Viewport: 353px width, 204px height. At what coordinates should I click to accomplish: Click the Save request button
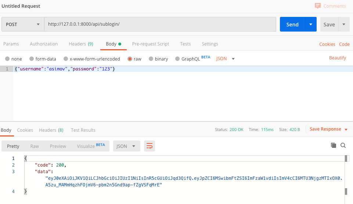[329, 24]
